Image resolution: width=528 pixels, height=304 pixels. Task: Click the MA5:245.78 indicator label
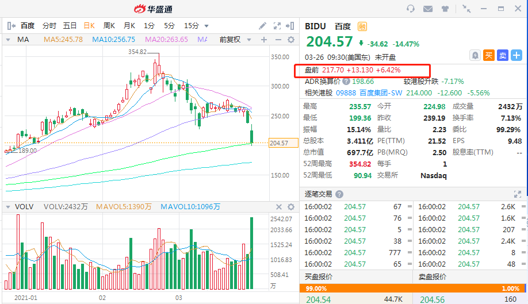(x=63, y=40)
